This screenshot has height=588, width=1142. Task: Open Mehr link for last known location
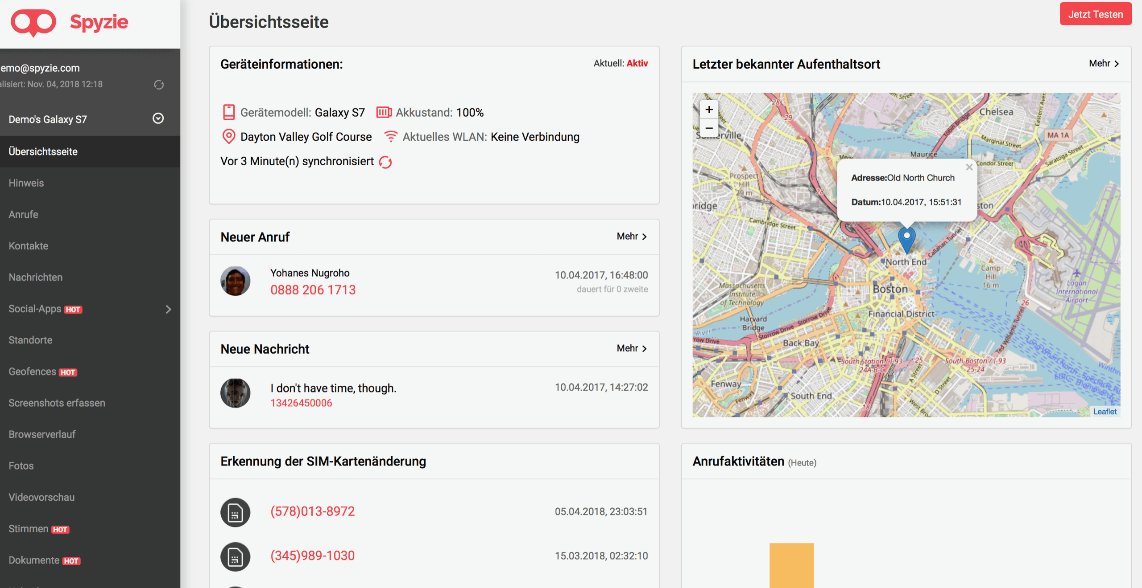1104,64
